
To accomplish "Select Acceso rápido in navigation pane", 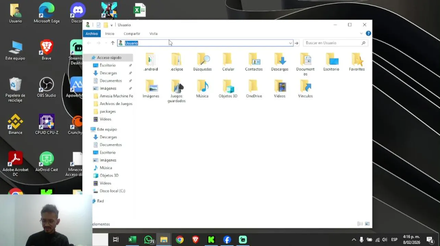I will point(109,58).
